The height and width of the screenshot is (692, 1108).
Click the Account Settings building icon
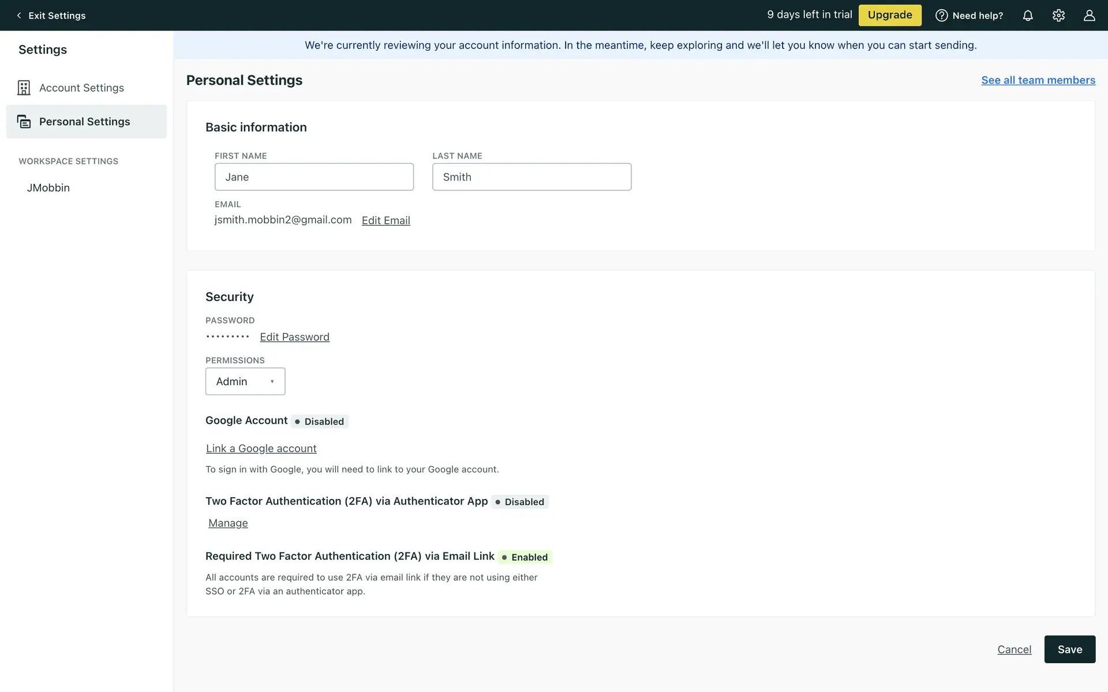click(24, 88)
